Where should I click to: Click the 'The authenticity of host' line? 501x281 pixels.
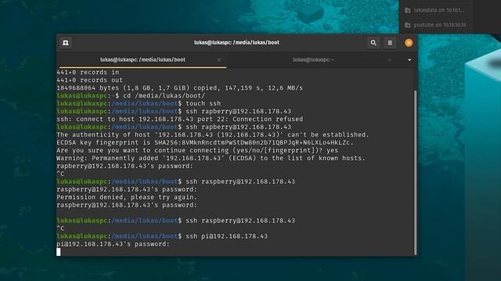(x=213, y=135)
